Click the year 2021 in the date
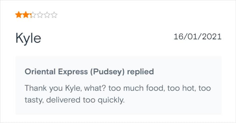Image resolution: width=236 pixels, height=123 pixels. (x=212, y=37)
